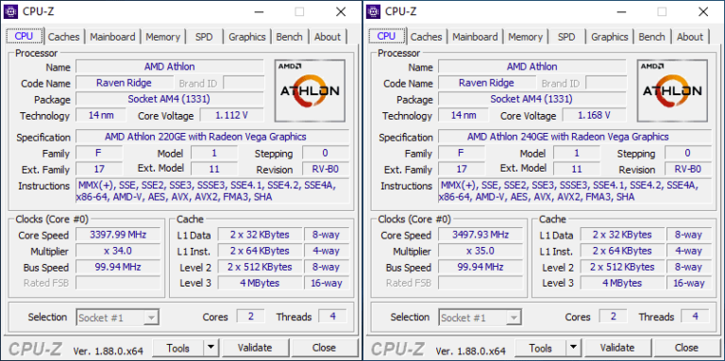The width and height of the screenshot is (725, 361).
Task: Click Ext. Model 11 field in right window
Action: coord(577,169)
